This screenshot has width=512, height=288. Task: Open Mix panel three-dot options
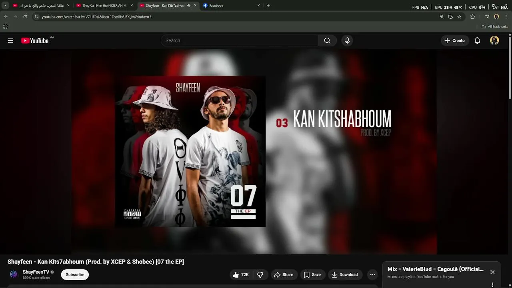(492, 285)
